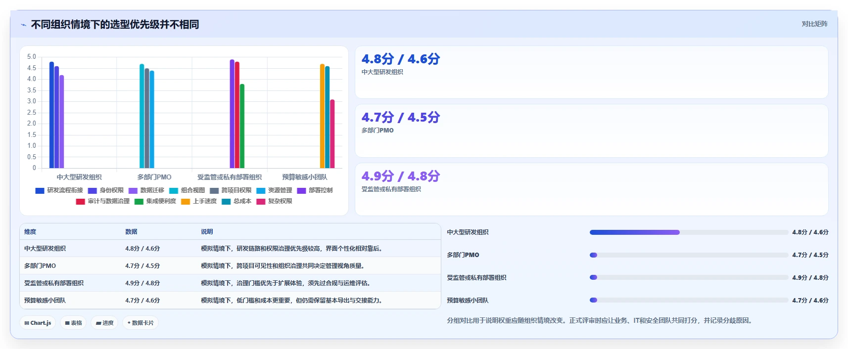
Task: Hide the 上手速度 legend series
Action: tap(199, 201)
